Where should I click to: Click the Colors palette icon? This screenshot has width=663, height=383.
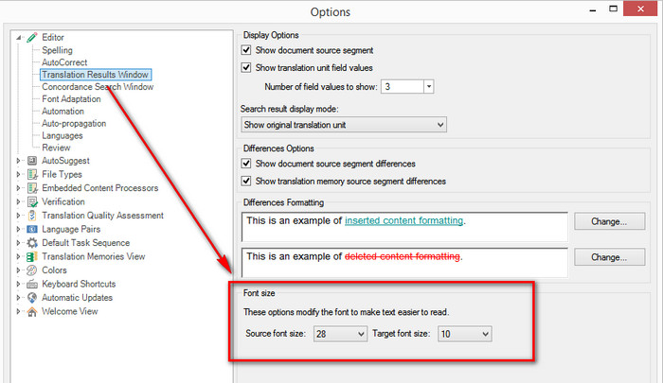32,270
